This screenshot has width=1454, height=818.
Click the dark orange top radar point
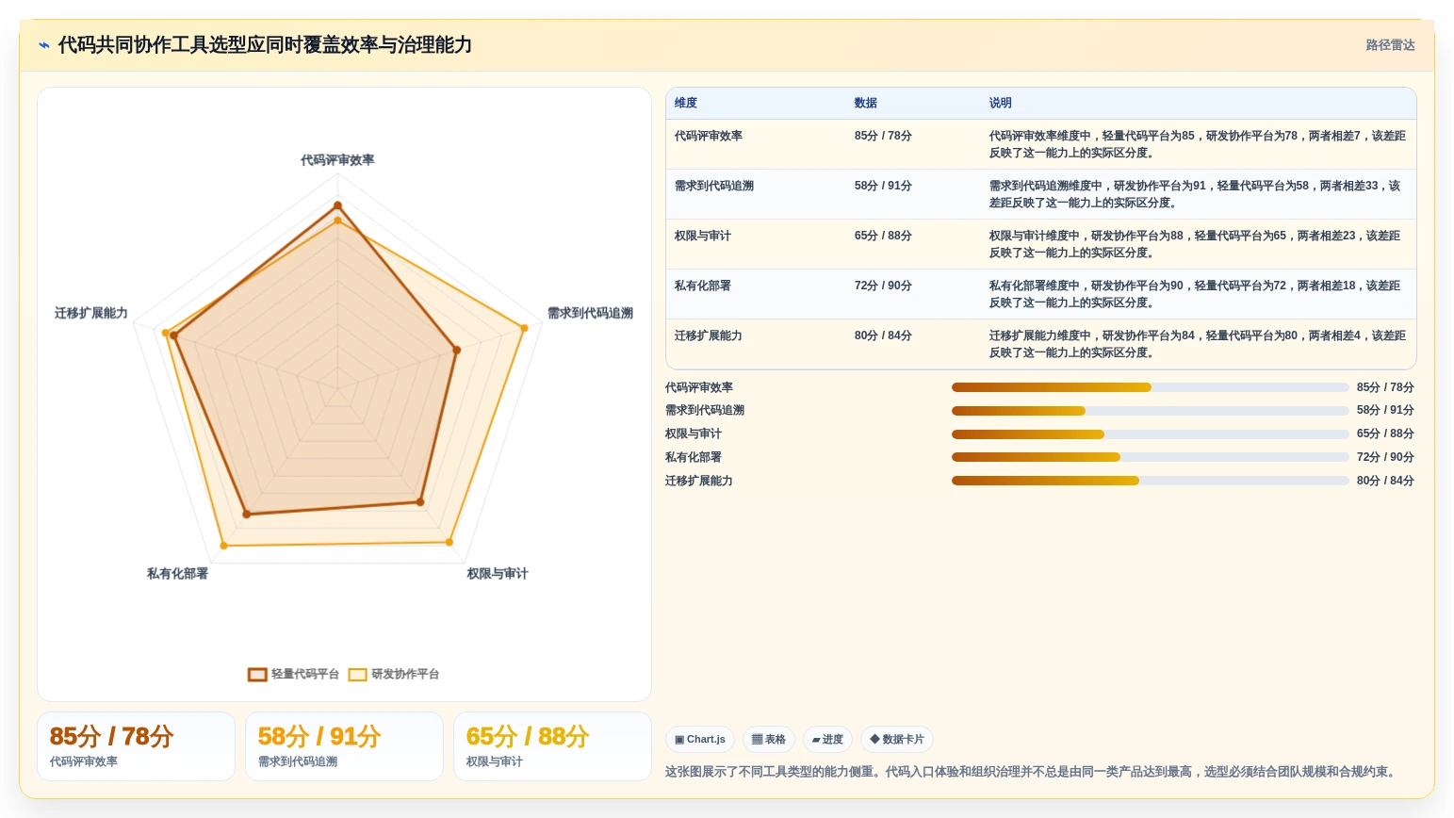[337, 205]
